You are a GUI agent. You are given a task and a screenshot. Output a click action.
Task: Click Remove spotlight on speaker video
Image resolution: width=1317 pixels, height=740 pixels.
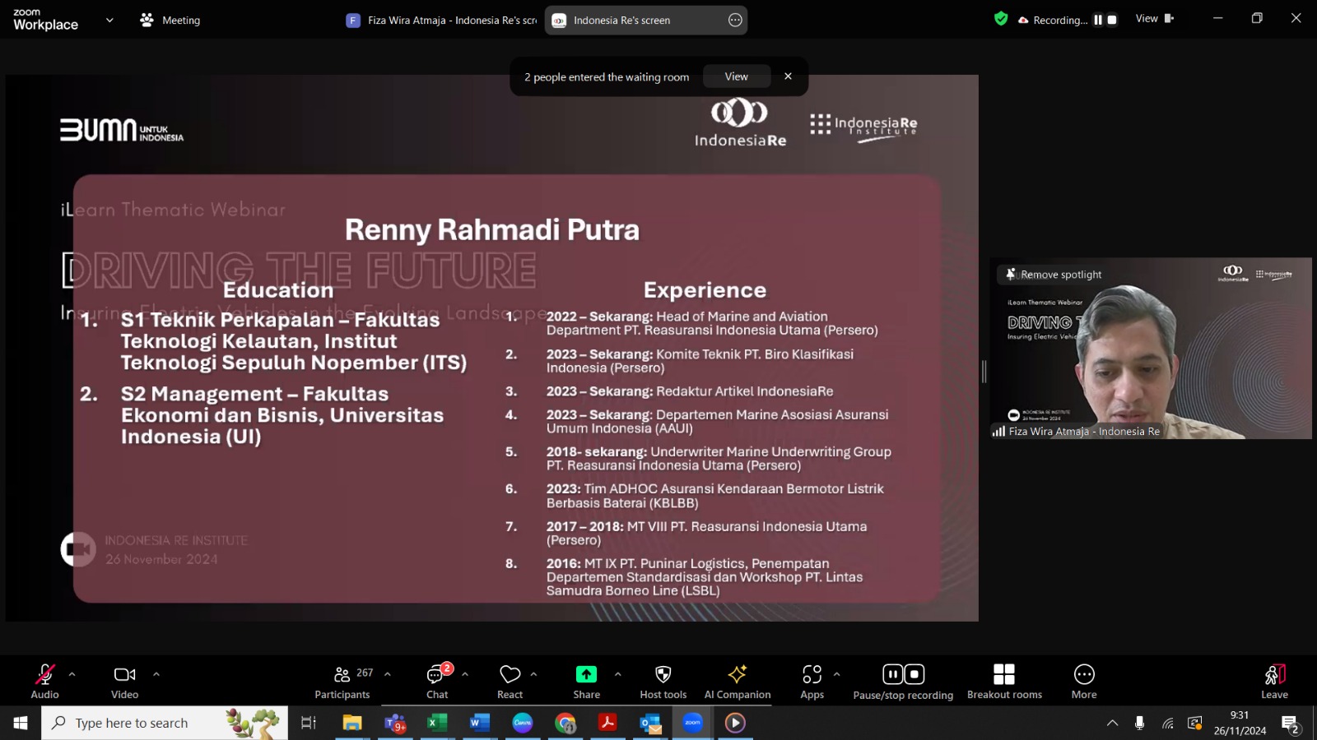[1053, 275]
